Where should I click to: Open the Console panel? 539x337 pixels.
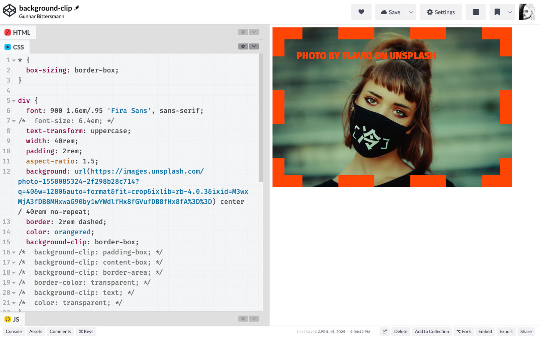pyautogui.click(x=14, y=332)
